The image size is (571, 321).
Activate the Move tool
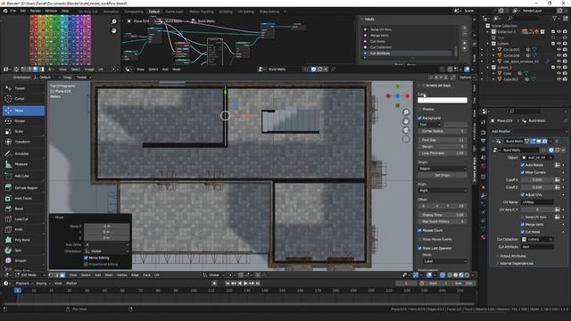coord(23,111)
